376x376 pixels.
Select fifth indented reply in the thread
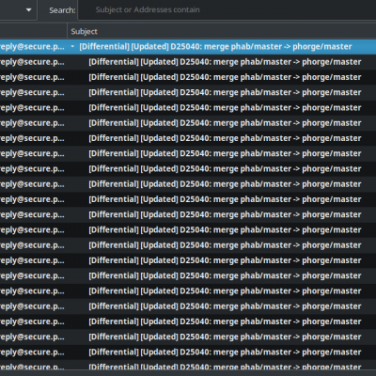[x=188, y=123]
